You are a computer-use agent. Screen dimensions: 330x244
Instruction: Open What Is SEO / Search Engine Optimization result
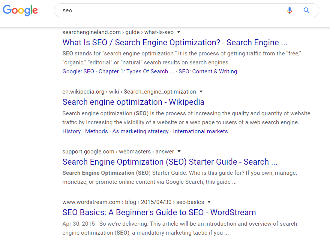tap(175, 42)
